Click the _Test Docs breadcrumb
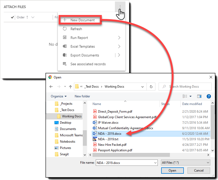 [x=92, y=87]
